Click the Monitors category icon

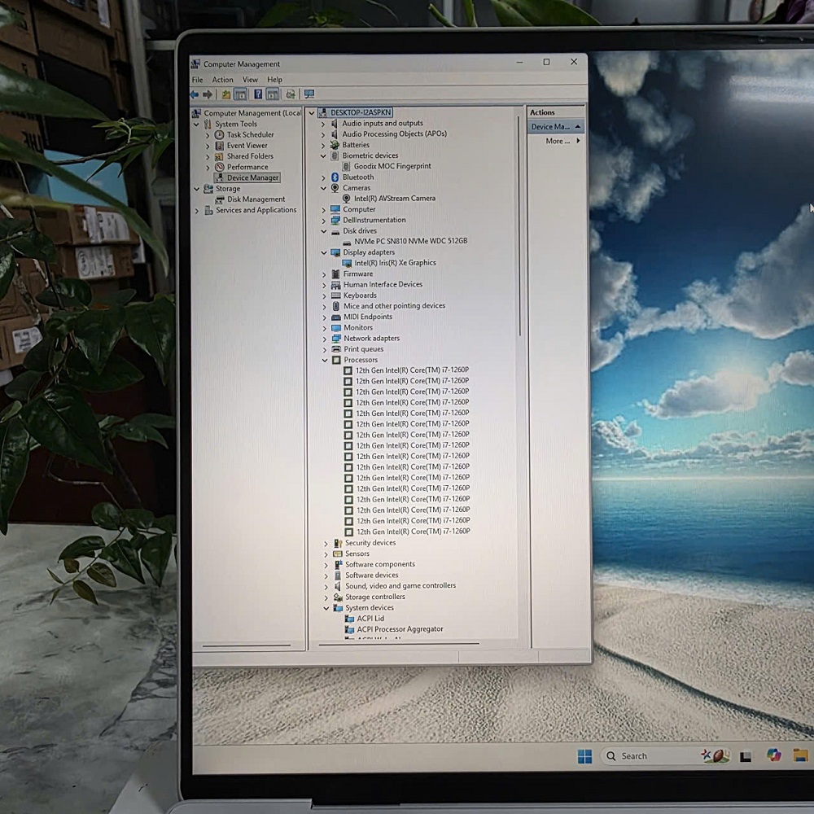(x=336, y=327)
